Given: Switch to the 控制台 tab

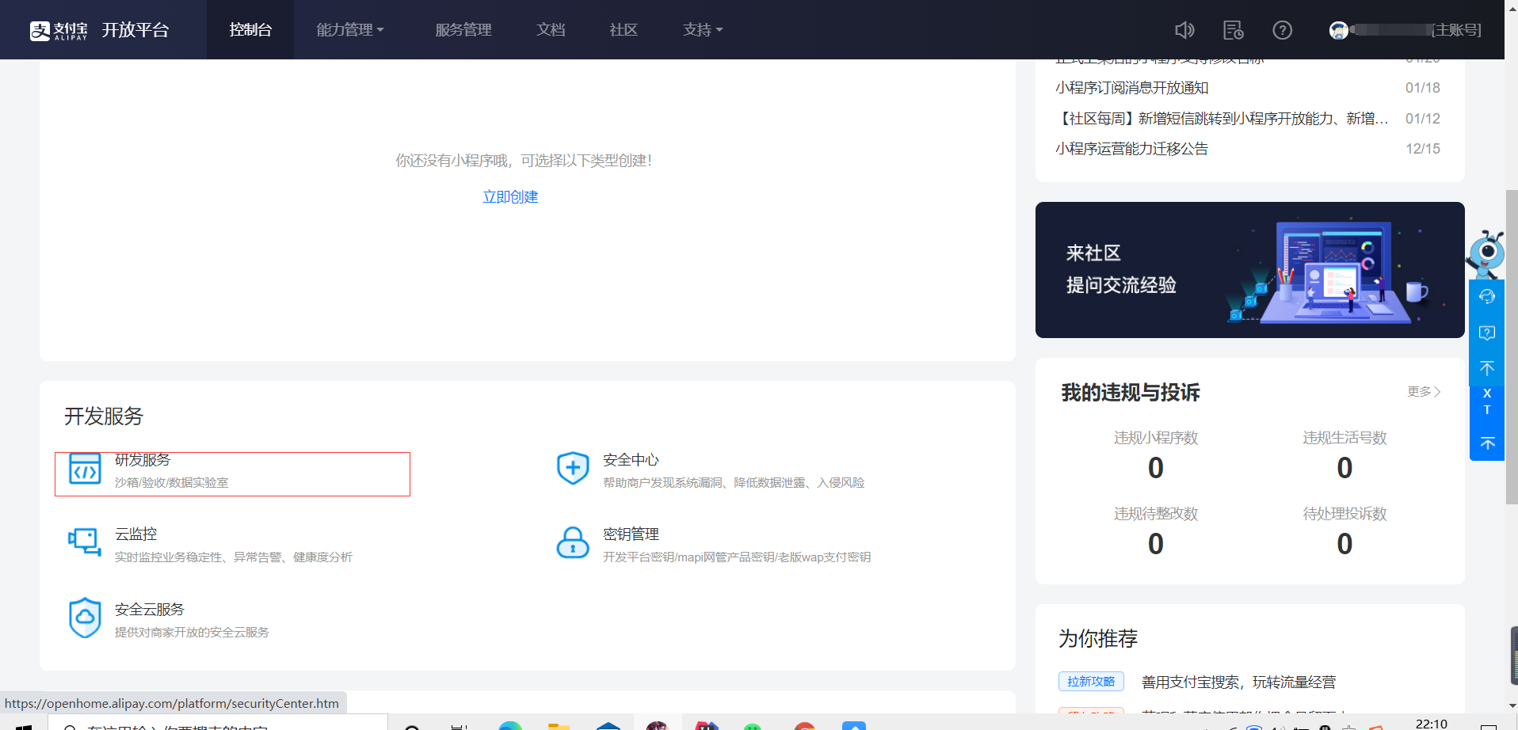Looking at the screenshot, I should tap(250, 29).
